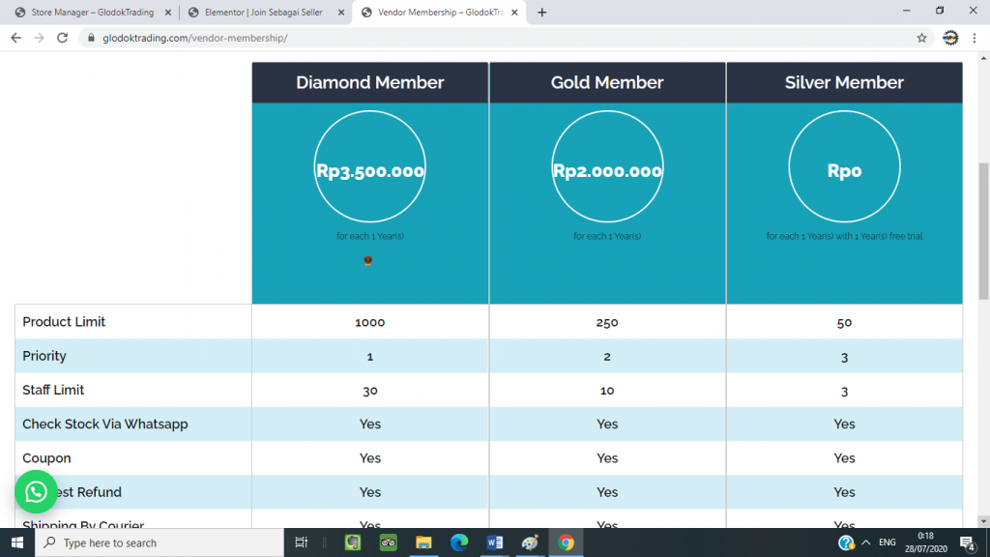The height and width of the screenshot is (557, 990).
Task: Select the Gold Member Rp2.000.000 price circle
Action: 607,171
